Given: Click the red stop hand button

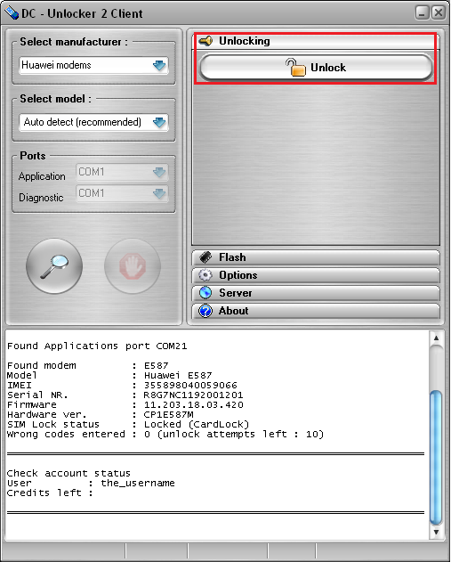Looking at the screenshot, I should pos(133,266).
